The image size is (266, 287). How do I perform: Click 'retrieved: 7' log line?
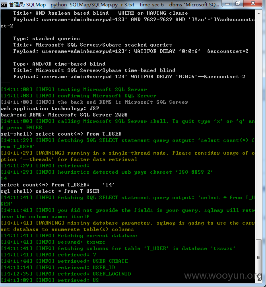click(49, 255)
